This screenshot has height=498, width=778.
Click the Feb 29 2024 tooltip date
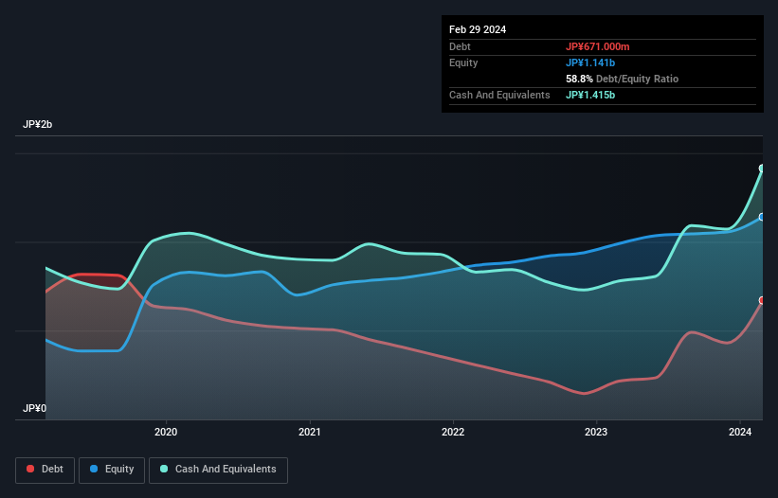pyautogui.click(x=478, y=29)
